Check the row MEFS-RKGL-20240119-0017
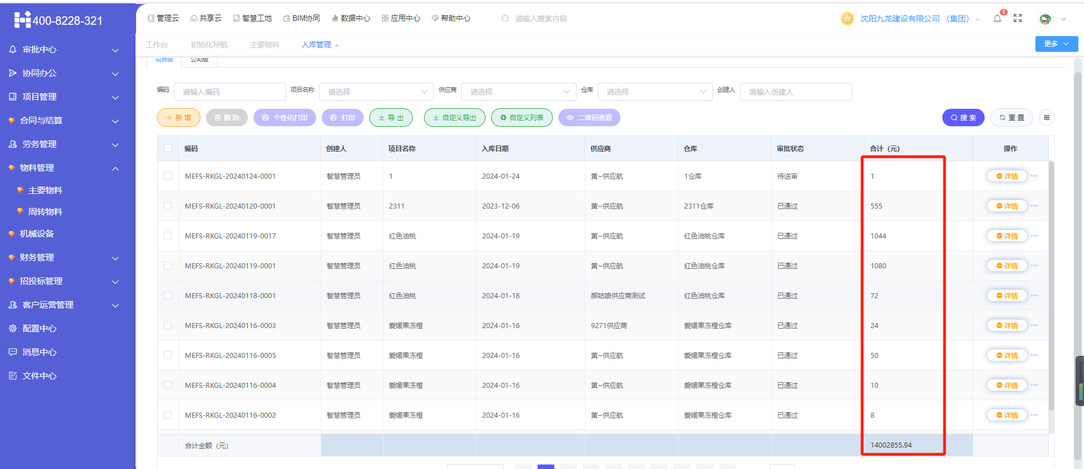The height and width of the screenshot is (469, 1084). click(x=168, y=236)
